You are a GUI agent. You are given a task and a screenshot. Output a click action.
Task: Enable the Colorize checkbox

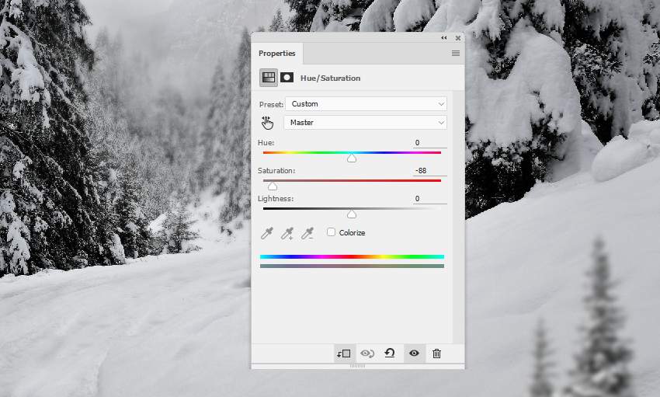click(x=332, y=232)
